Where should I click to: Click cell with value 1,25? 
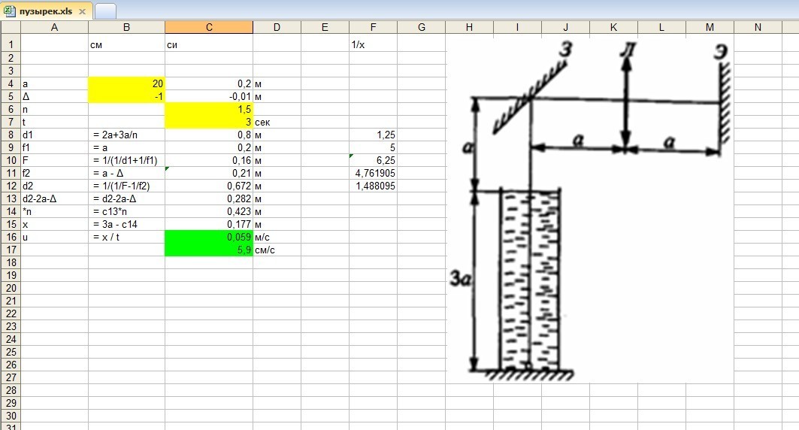pyautogui.click(x=373, y=135)
